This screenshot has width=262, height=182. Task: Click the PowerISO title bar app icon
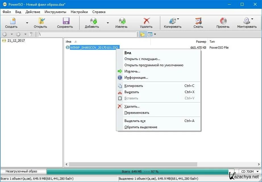point(5,4)
